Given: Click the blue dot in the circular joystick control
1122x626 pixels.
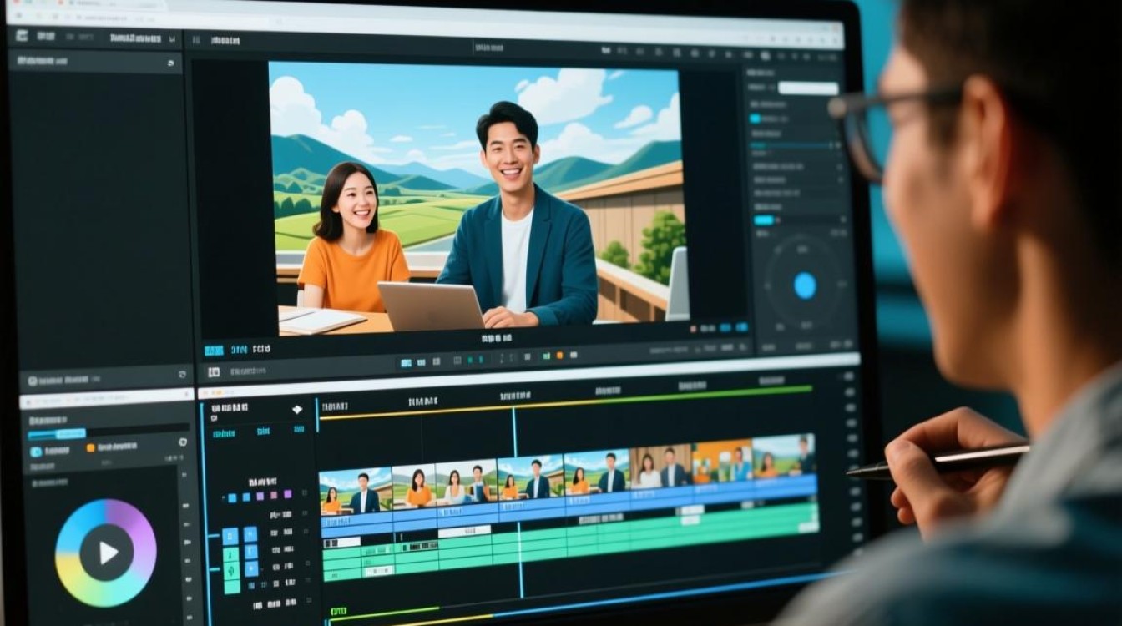Looking at the screenshot, I should (x=805, y=285).
